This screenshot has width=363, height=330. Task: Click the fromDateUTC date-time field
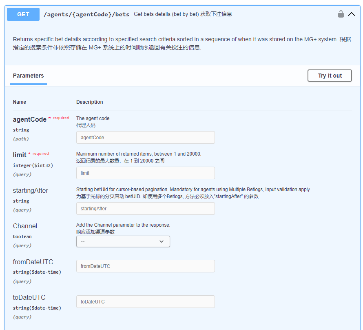(x=145, y=266)
